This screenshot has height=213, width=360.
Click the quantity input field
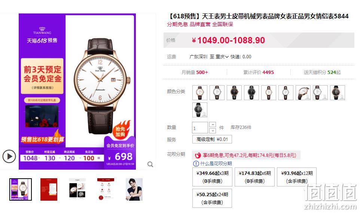click(200, 128)
